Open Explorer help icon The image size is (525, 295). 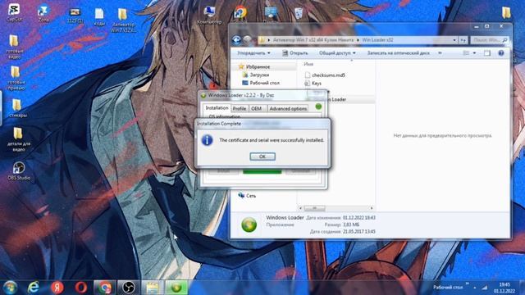pyautogui.click(x=501, y=52)
